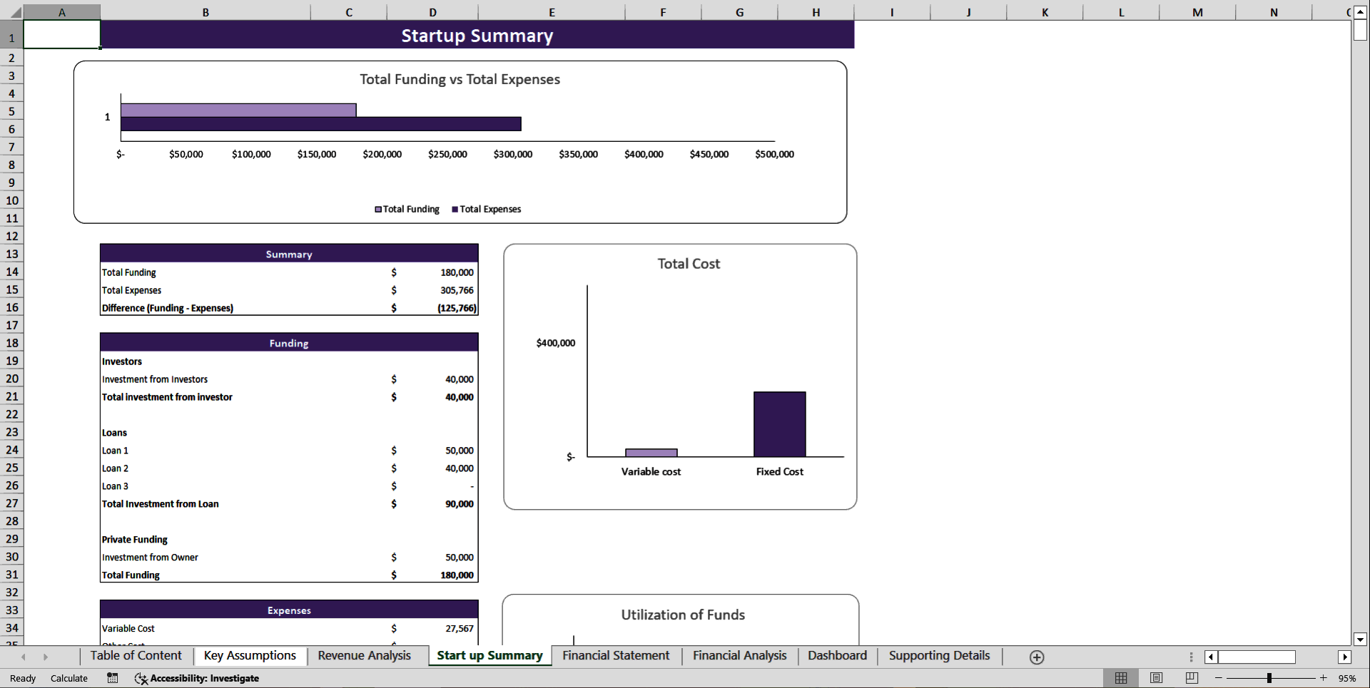This screenshot has width=1370, height=688.
Task: Open the Dashboard sheet tab
Action: [836, 656]
